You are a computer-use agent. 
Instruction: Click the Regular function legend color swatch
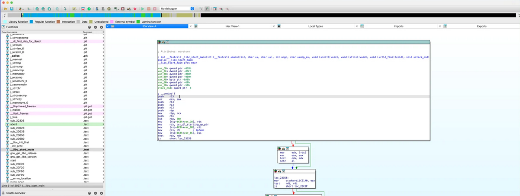coord(31,21)
